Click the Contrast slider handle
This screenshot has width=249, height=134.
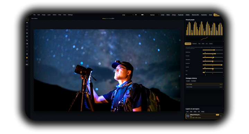(x=215, y=54)
